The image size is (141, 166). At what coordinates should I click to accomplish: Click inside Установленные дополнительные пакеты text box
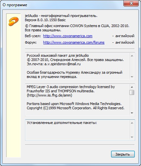click(77, 130)
